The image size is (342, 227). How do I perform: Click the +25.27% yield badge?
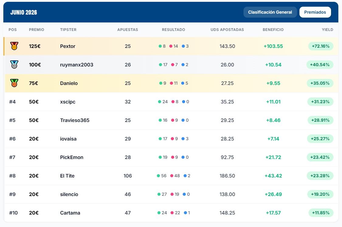pos(320,139)
